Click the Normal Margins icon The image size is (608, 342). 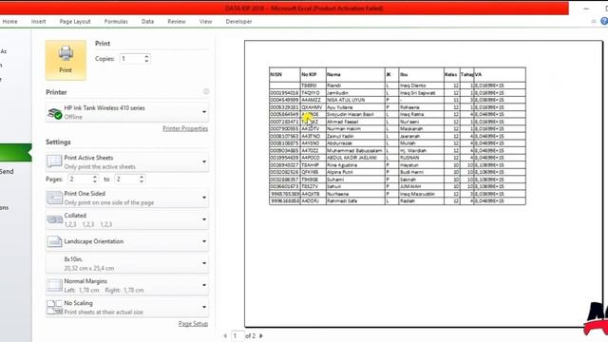pos(54,285)
